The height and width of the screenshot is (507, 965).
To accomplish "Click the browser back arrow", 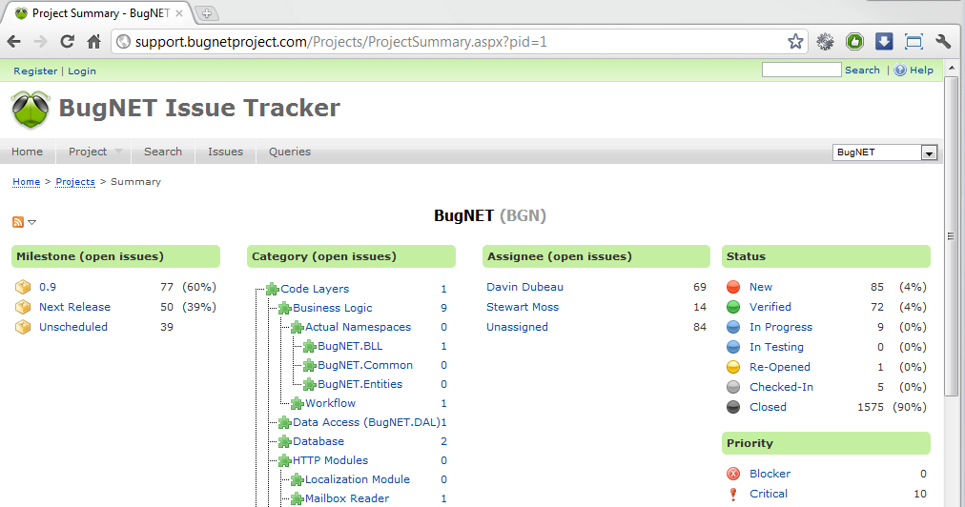I will coord(14,42).
